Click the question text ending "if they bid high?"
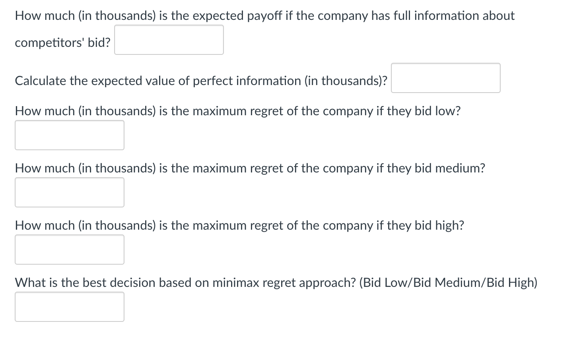Screen dimensions: 581x362 point(239,225)
